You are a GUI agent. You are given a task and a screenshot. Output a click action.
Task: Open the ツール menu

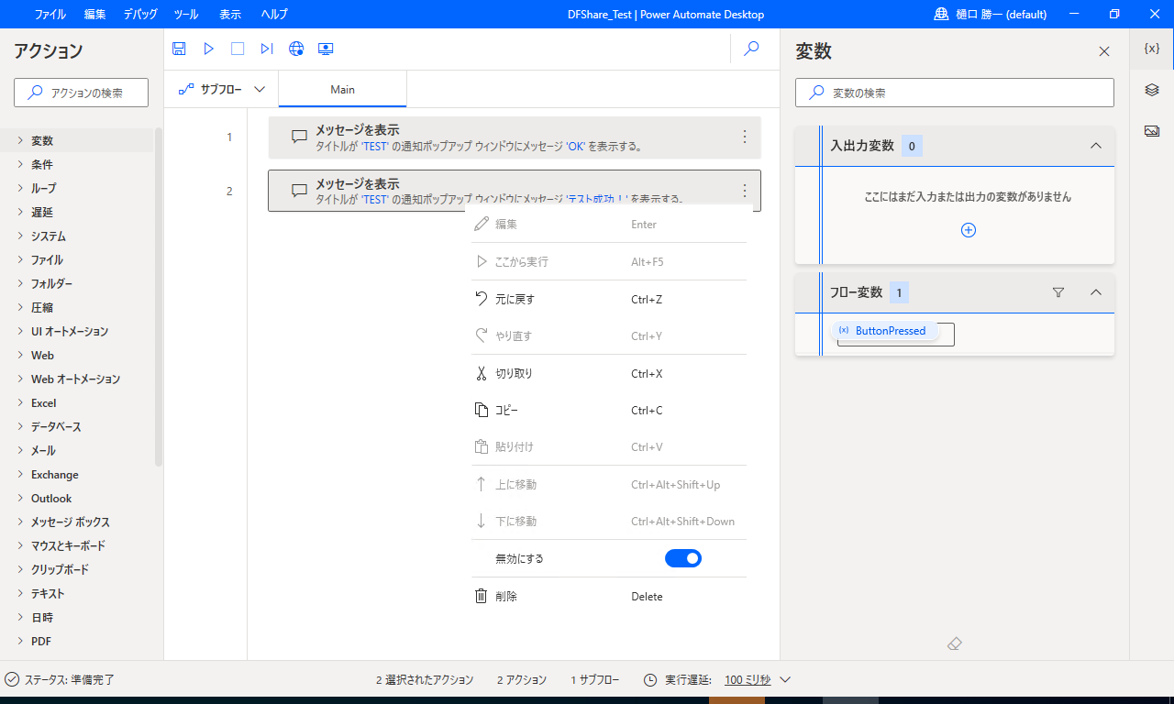tap(185, 14)
